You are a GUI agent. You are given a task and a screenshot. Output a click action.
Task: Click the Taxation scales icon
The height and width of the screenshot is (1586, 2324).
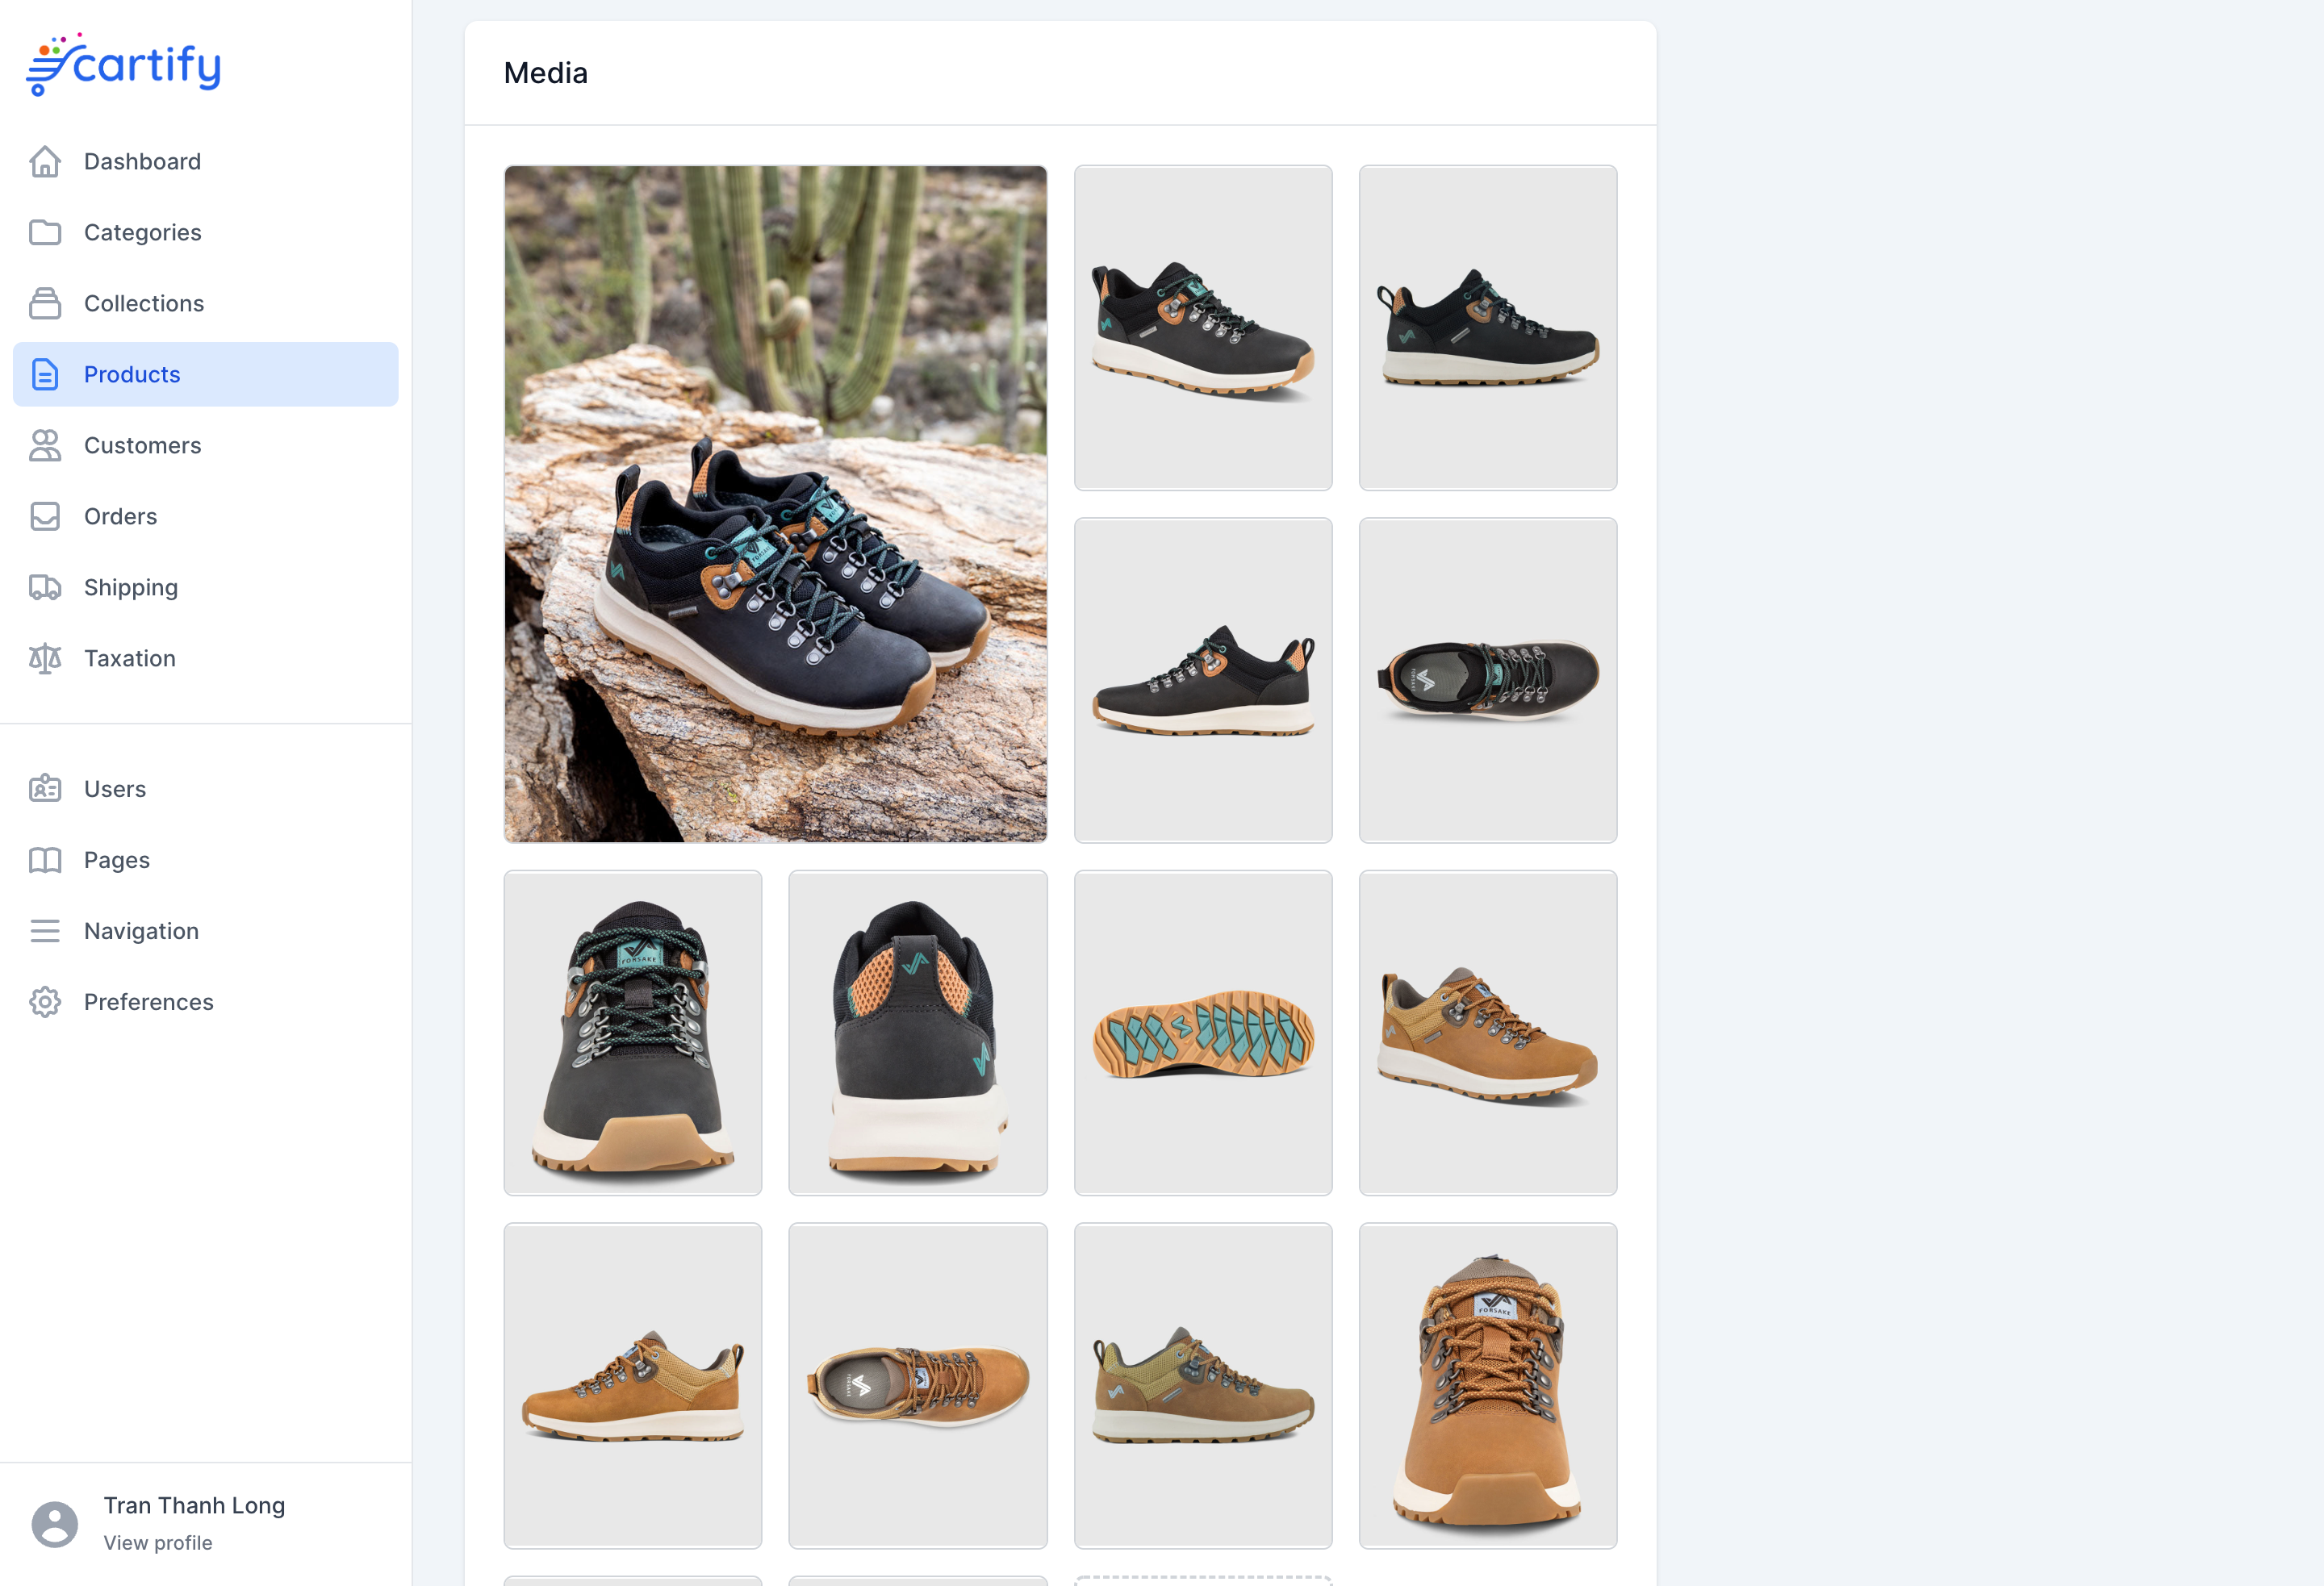[45, 658]
